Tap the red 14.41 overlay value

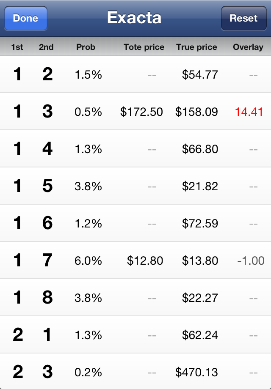tap(249, 112)
